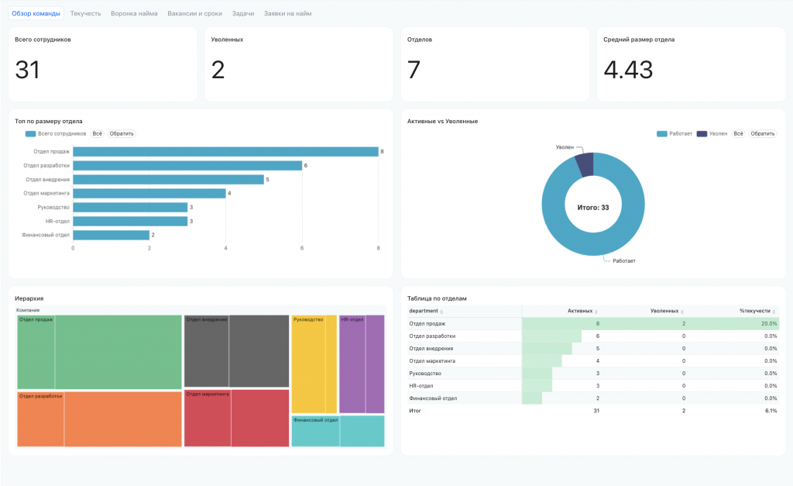This screenshot has width=793, height=486.
Task: Click the Всего сотрудников card value 31
Action: pyautogui.click(x=27, y=70)
